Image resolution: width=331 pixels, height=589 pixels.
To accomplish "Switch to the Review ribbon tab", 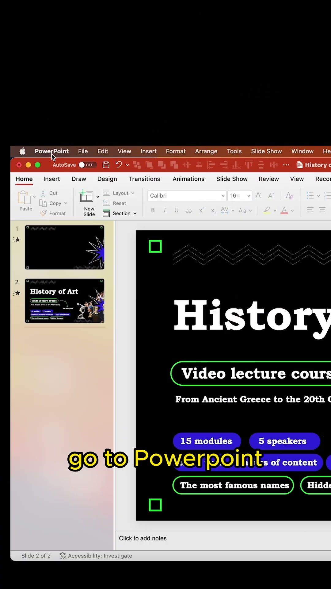I will tap(268, 179).
